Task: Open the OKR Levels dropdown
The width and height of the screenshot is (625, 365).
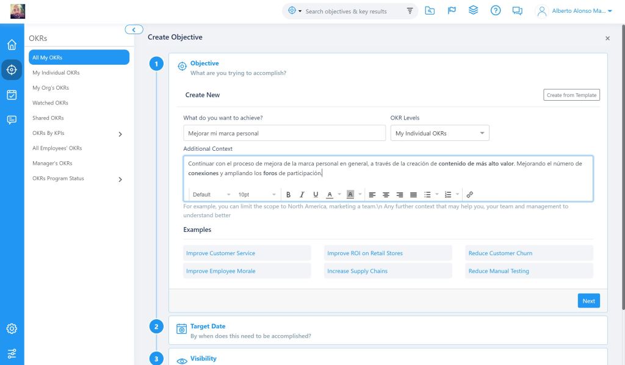Action: point(439,133)
